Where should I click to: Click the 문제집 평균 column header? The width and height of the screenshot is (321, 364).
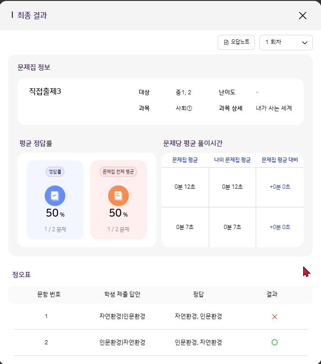[185, 160]
